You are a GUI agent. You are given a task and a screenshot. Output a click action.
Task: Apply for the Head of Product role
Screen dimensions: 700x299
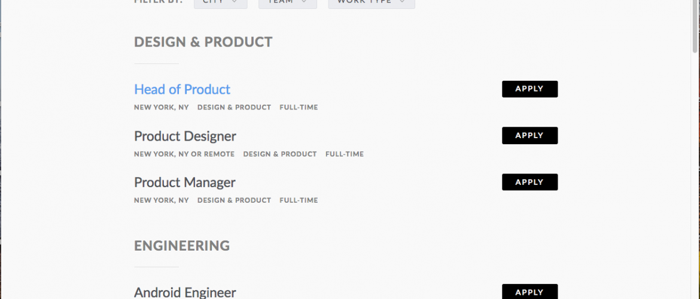coord(529,89)
